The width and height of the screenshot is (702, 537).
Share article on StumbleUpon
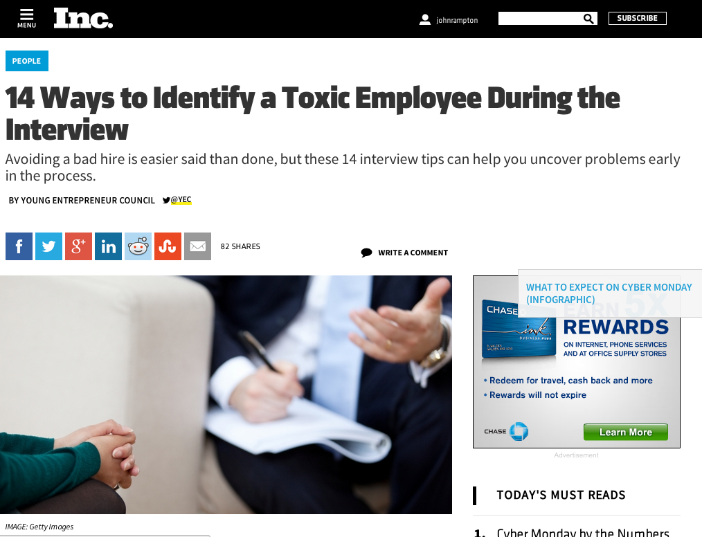pos(168,246)
